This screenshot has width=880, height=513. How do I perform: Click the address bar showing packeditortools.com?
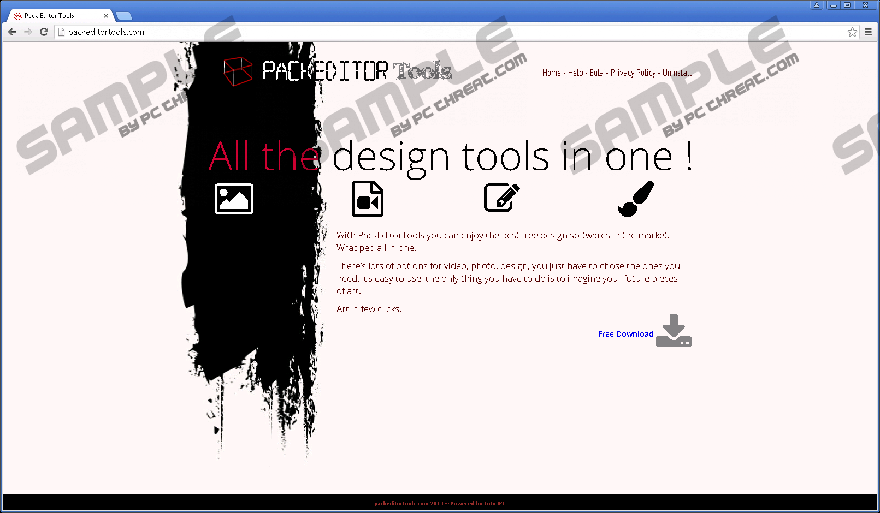click(437, 32)
